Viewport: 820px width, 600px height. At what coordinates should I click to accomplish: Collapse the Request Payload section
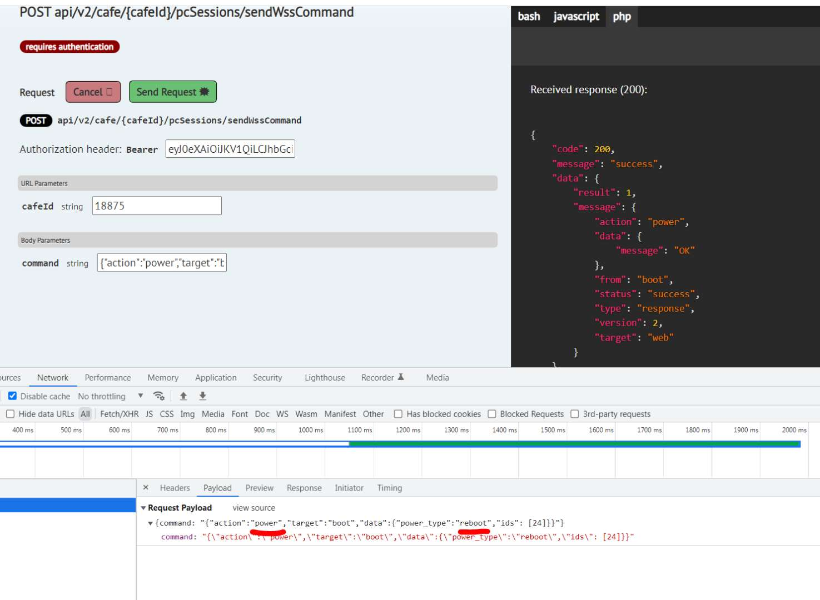click(x=143, y=508)
